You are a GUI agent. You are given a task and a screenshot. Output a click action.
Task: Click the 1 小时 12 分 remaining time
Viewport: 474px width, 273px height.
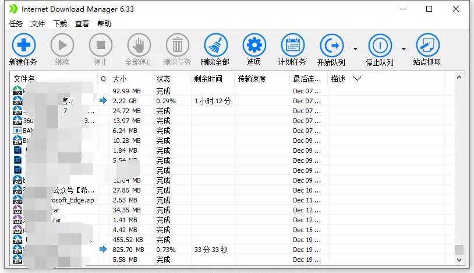pos(213,101)
